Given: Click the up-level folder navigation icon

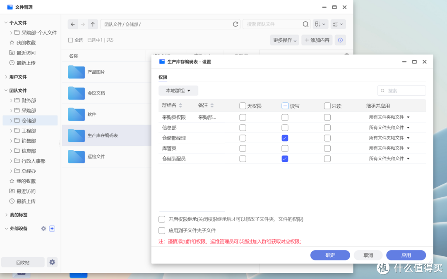Looking at the screenshot, I should [x=93, y=24].
